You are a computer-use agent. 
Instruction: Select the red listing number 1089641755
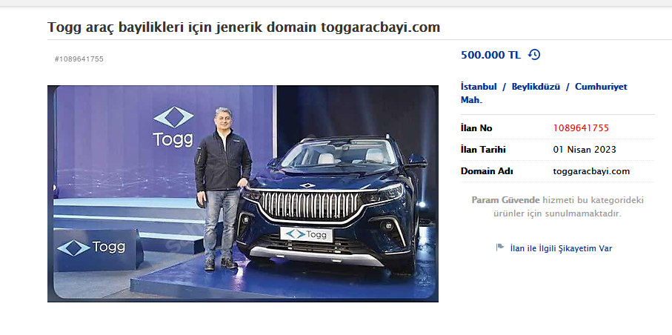581,128
